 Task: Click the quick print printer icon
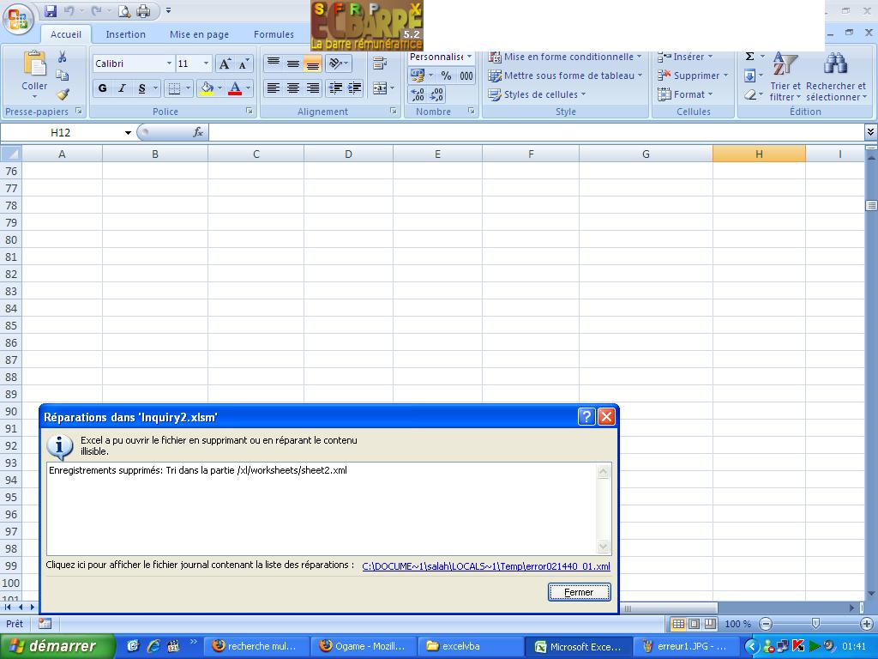click(x=143, y=10)
